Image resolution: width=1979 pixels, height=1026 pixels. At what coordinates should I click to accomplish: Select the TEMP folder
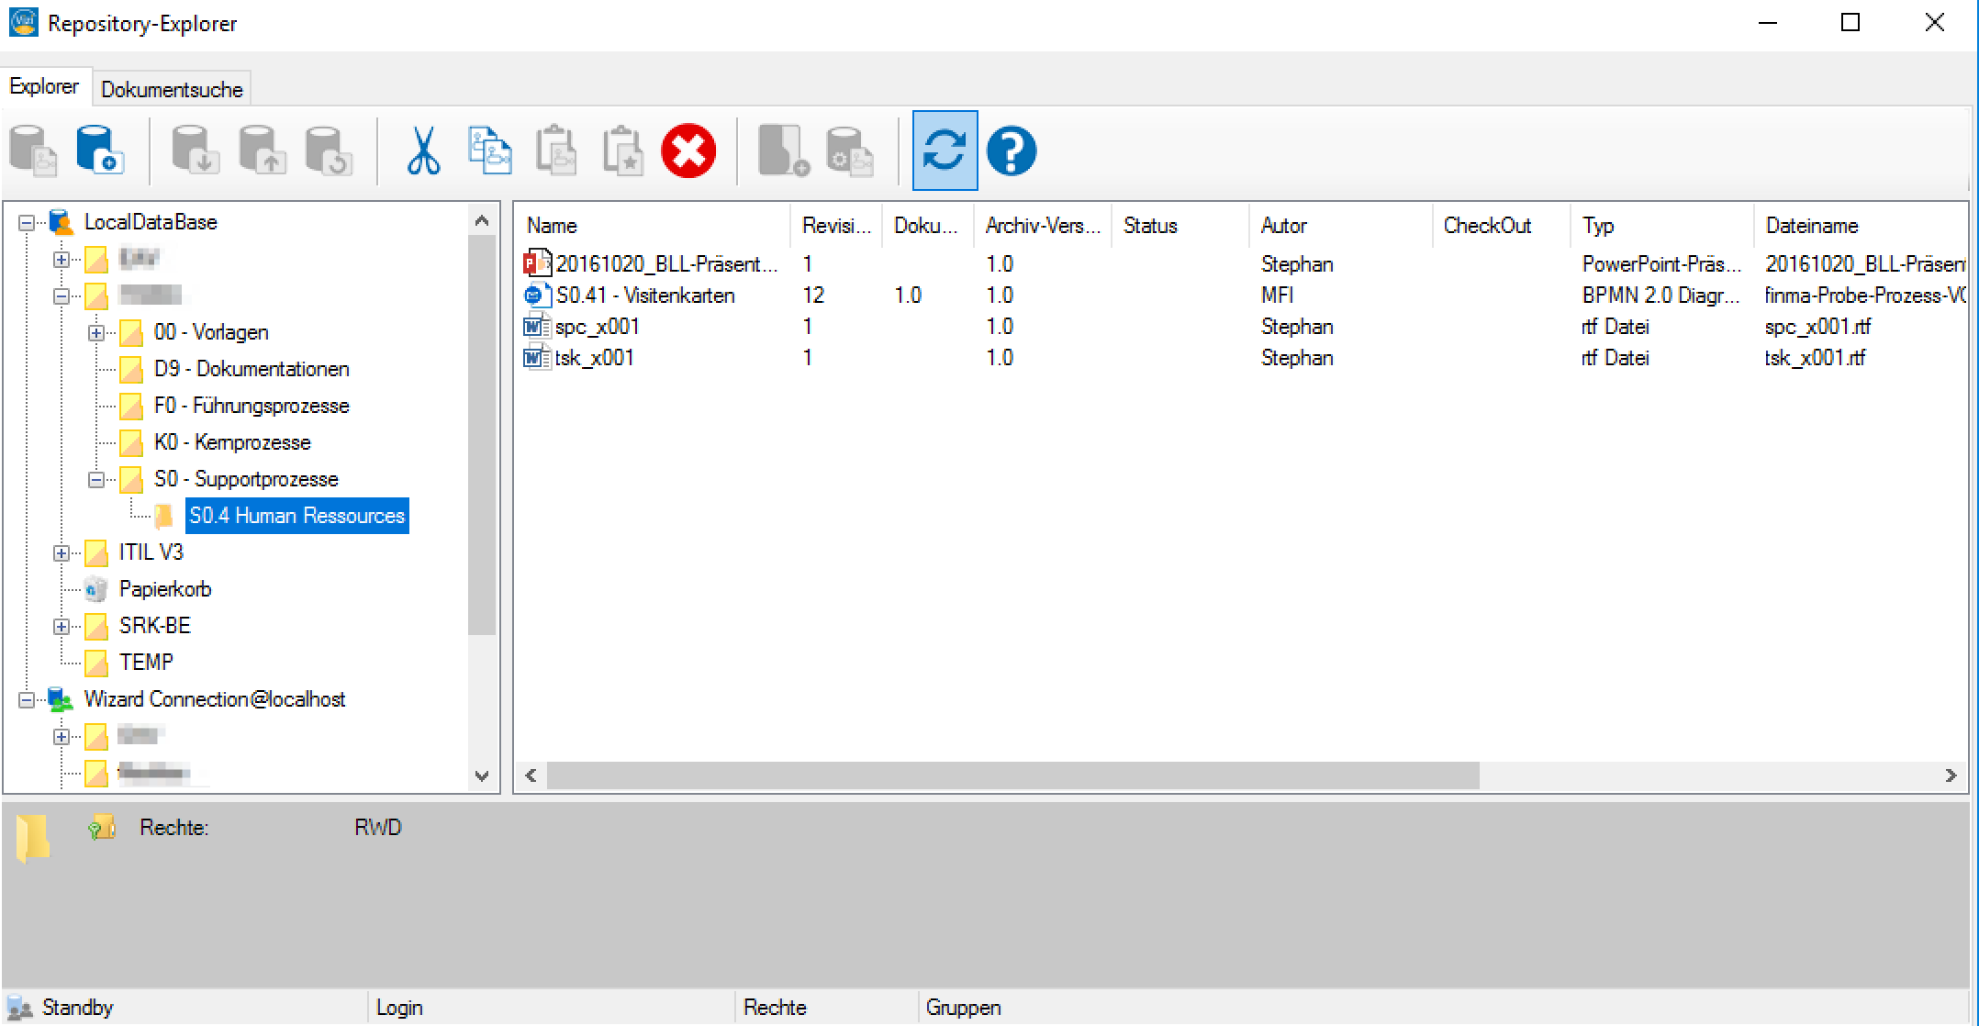pos(146,663)
